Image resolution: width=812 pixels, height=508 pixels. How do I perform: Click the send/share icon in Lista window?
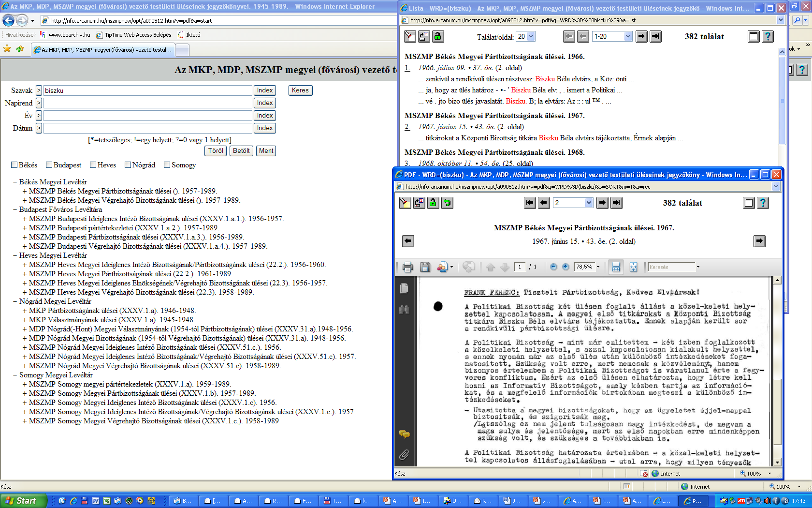pos(424,36)
